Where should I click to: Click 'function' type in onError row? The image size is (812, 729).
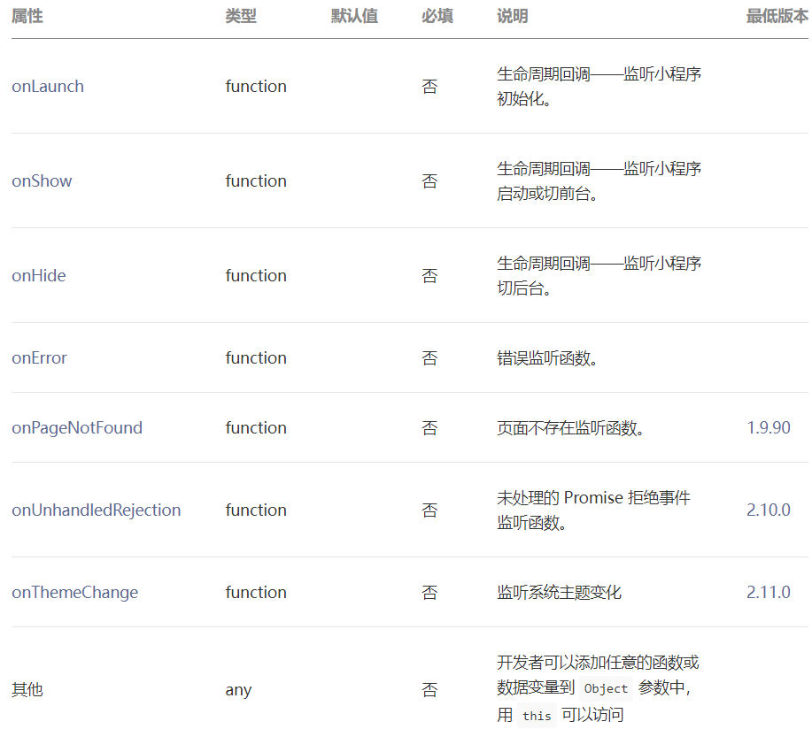point(256,357)
